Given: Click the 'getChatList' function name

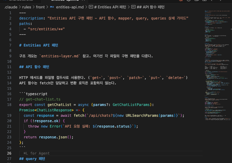Looking at the screenshot, I should 59,105.
